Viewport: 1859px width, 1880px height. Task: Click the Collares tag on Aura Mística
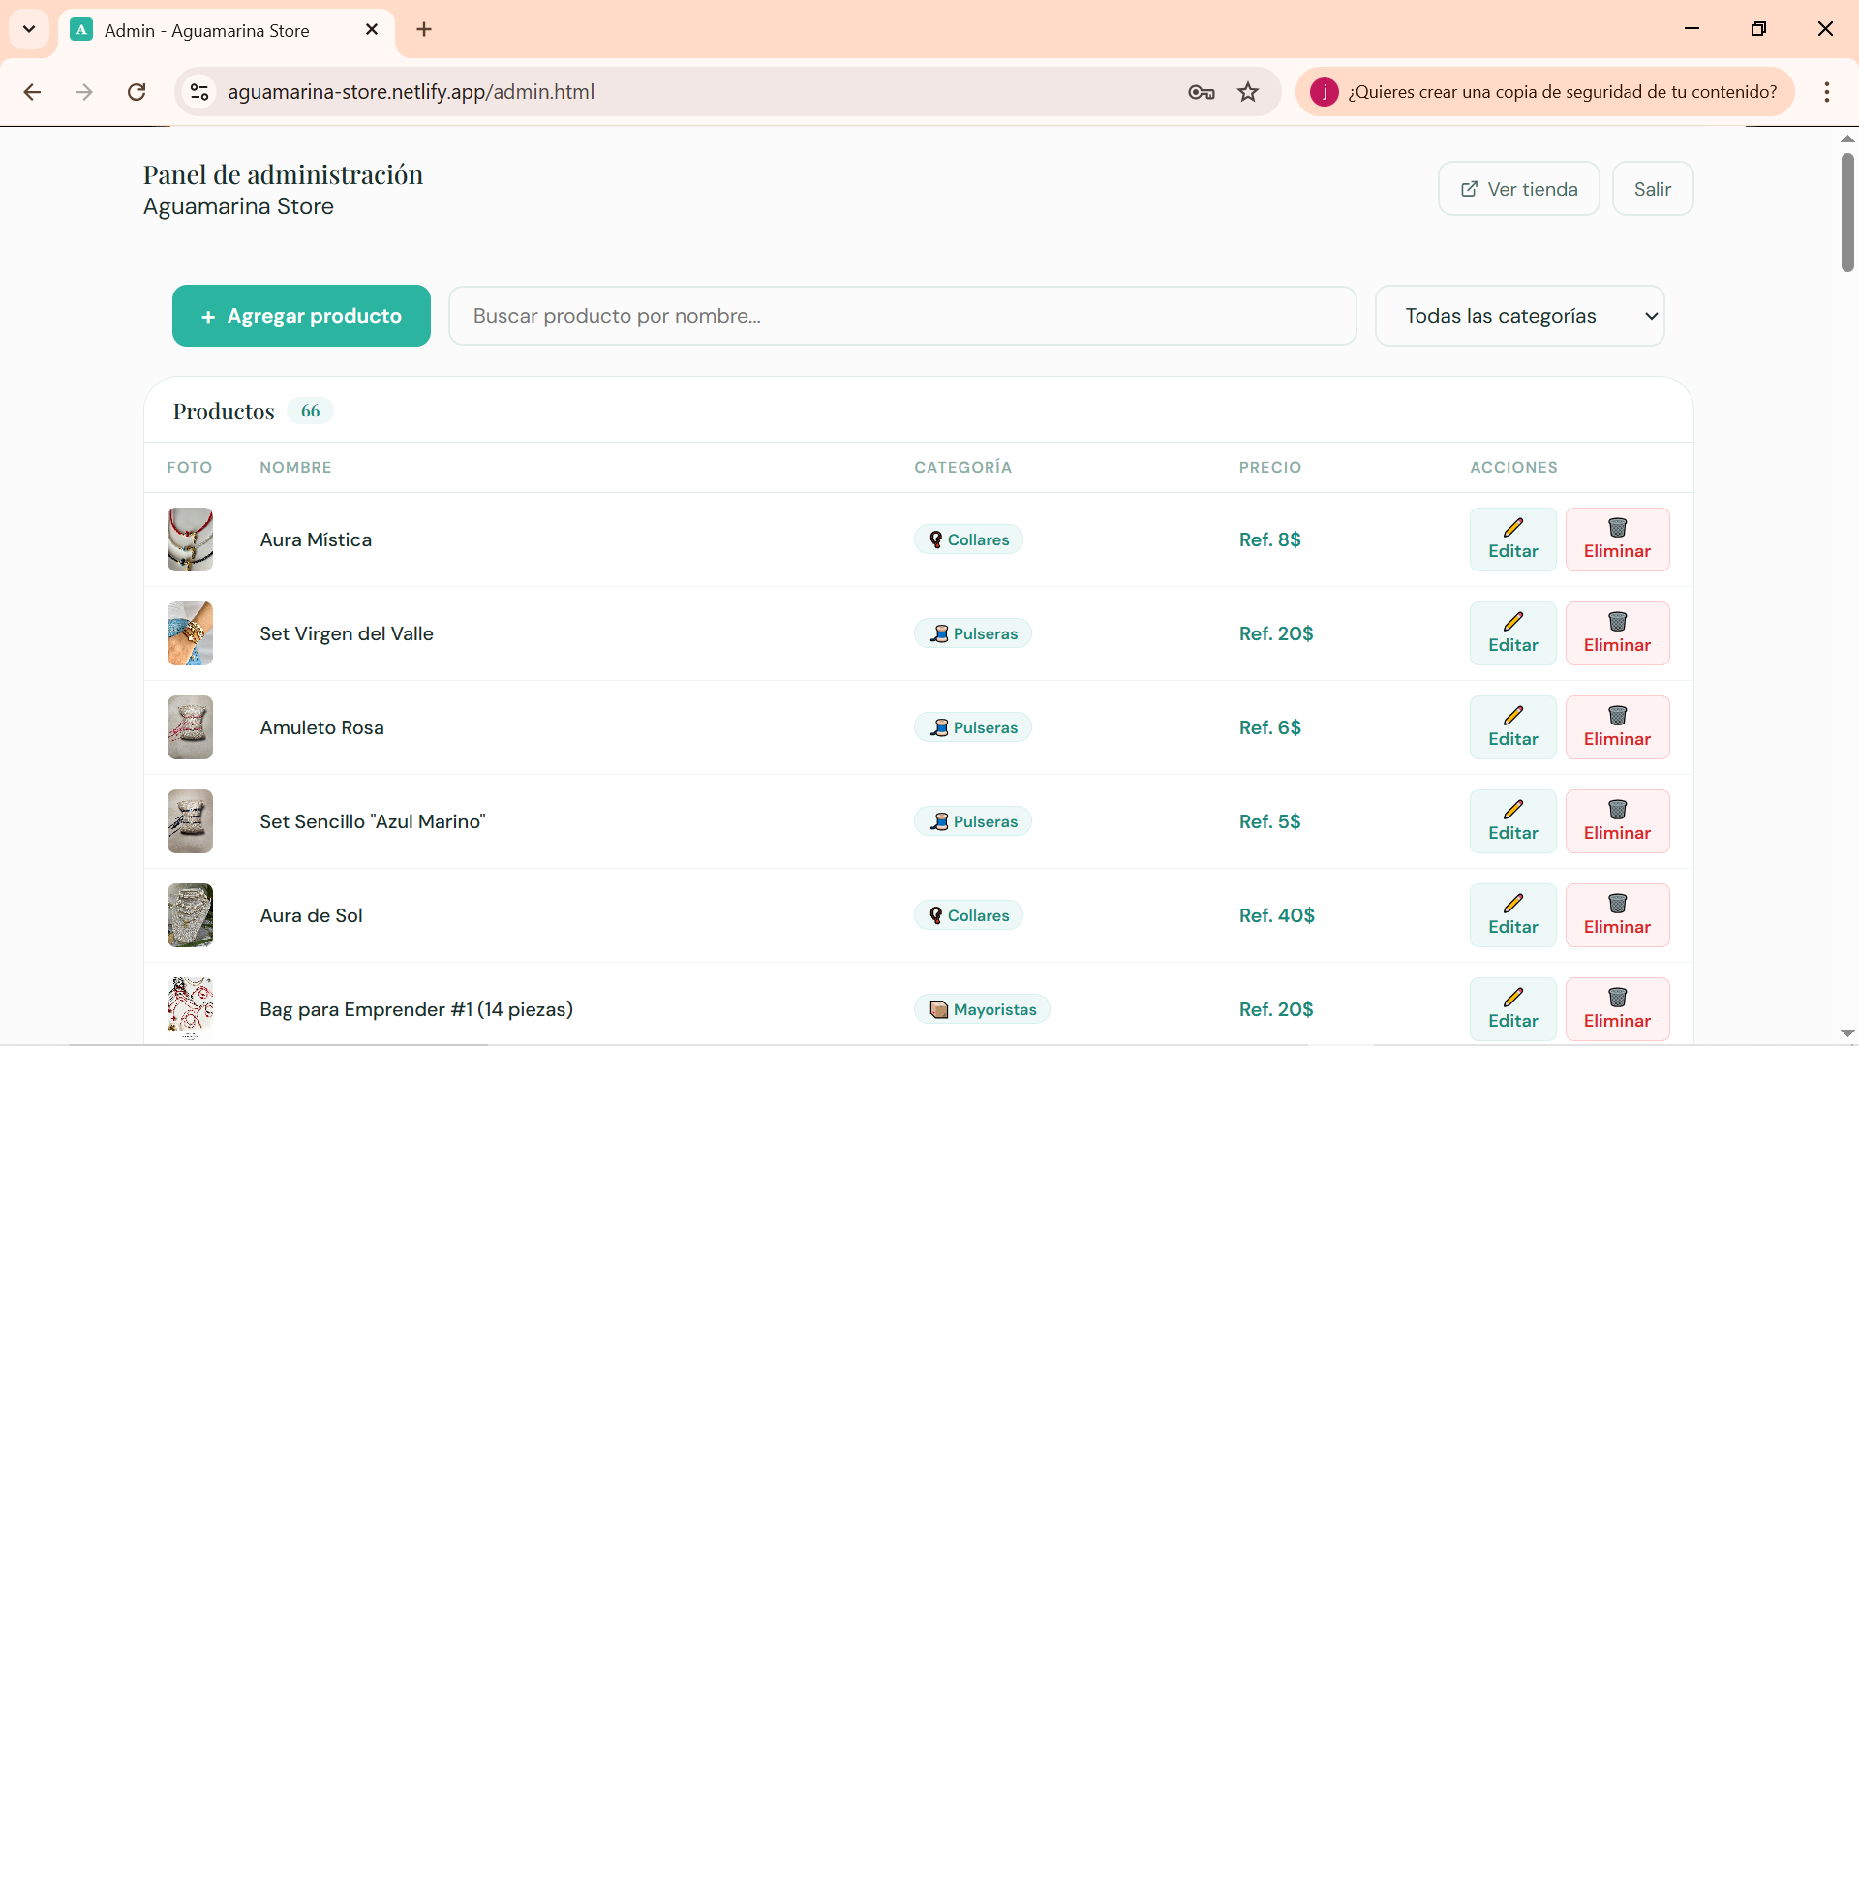point(968,539)
